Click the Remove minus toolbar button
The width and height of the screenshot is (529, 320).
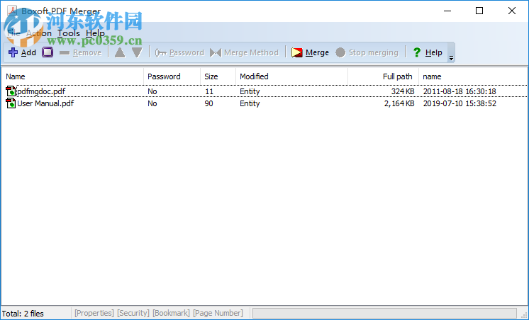tap(80, 52)
